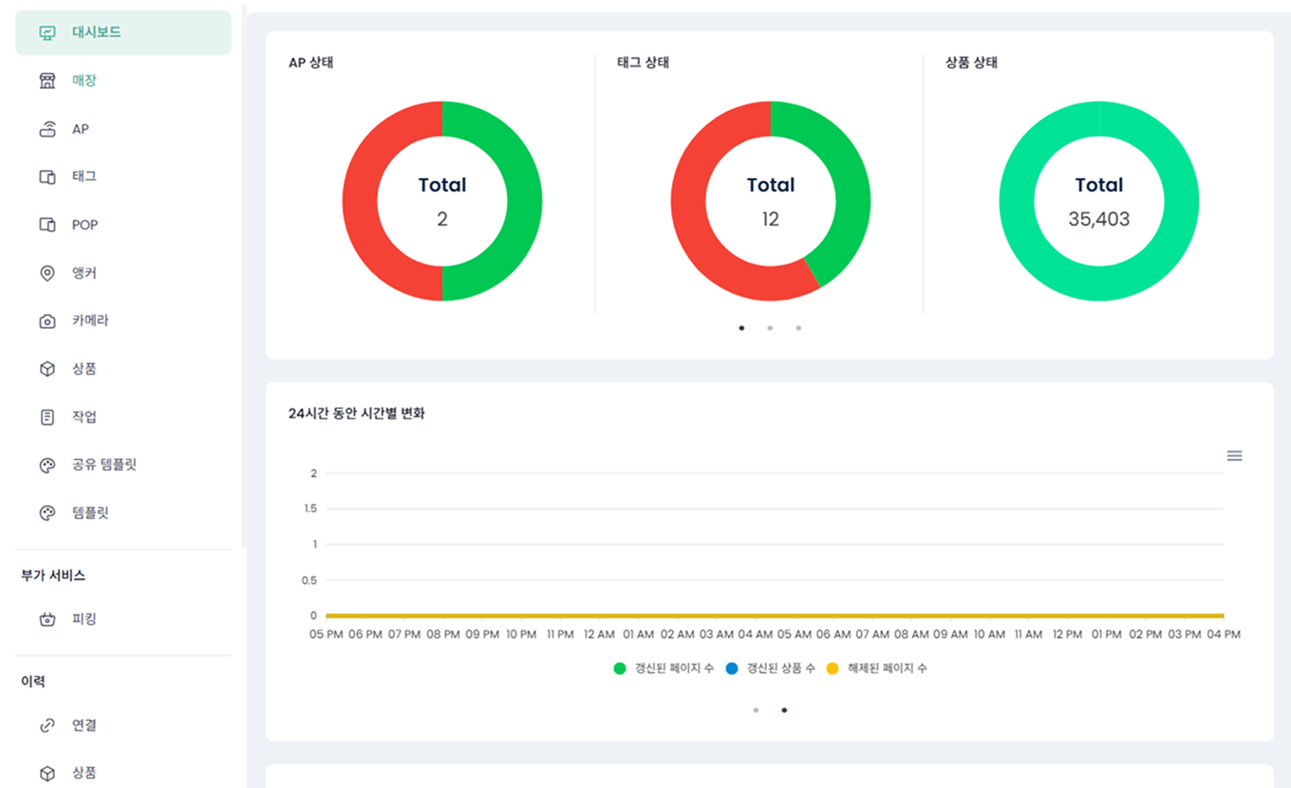Click the camera icon beside 카메라
Screen dimensions: 1291x788
(x=47, y=321)
